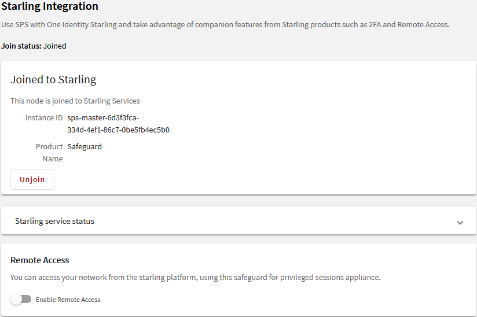Click the Instance ID field label
The image size is (477, 317).
point(44,117)
